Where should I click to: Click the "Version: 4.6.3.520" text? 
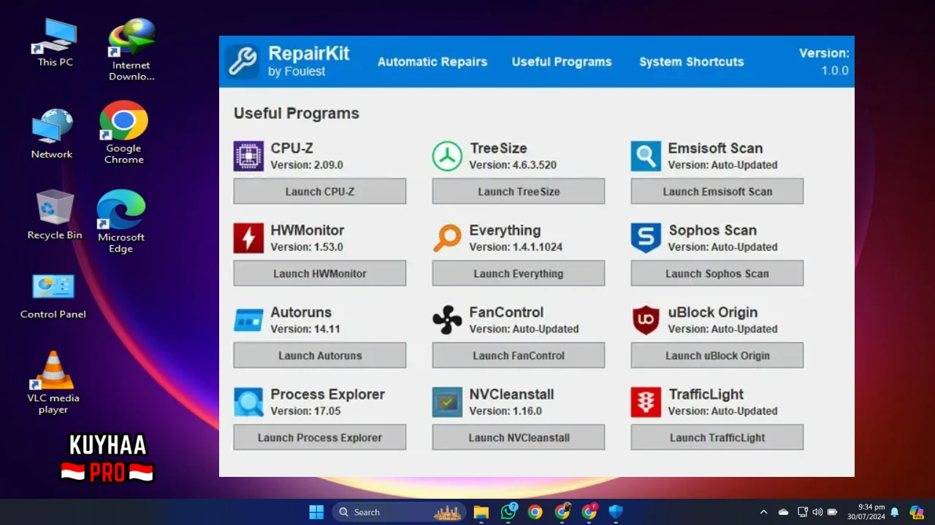513,166
